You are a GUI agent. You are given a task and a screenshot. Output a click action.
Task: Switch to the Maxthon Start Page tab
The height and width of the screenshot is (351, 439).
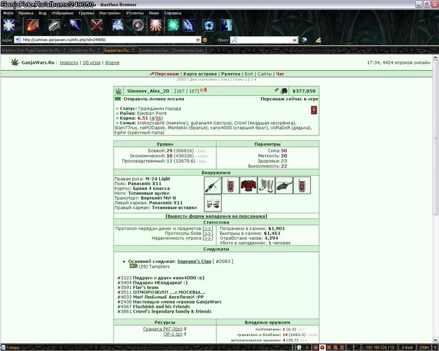point(17,50)
